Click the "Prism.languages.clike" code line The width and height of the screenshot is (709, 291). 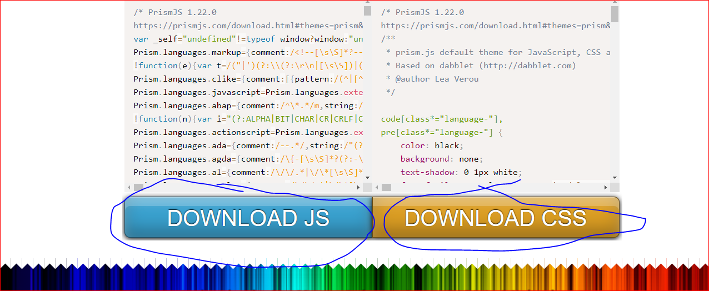[248, 79]
